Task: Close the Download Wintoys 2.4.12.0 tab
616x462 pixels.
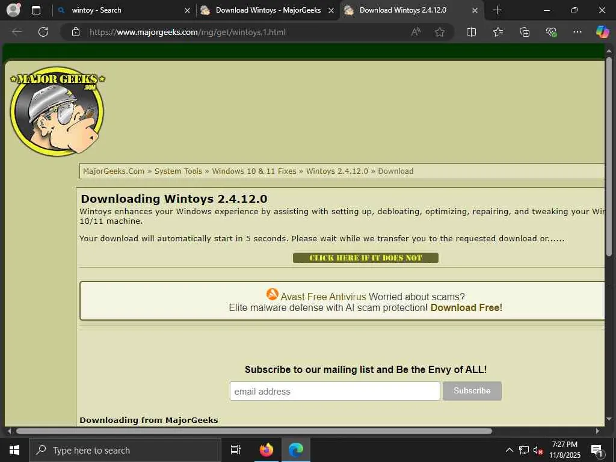Action: click(475, 11)
